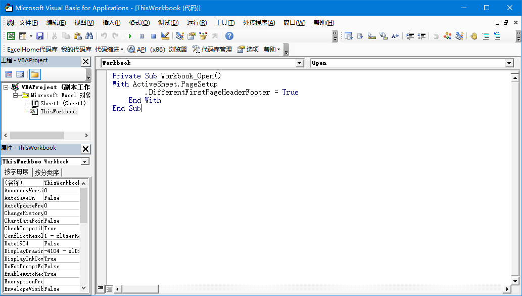522x296 pixels.
Task: Open the Open procedure dropdown
Action: tap(509, 63)
